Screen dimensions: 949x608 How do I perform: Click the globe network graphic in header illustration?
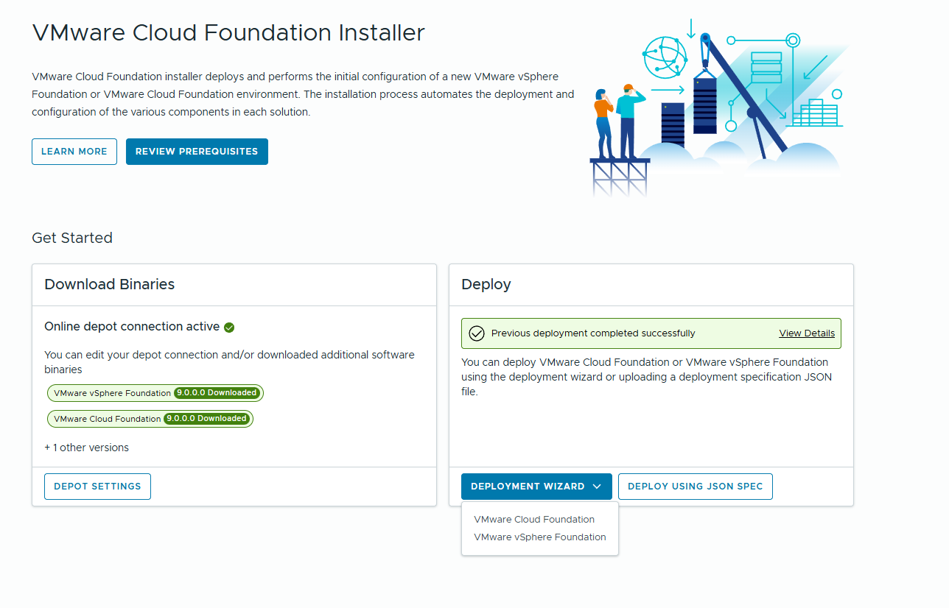coord(665,59)
